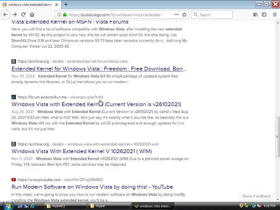Focus the browser Search box

click(x=212, y=15)
